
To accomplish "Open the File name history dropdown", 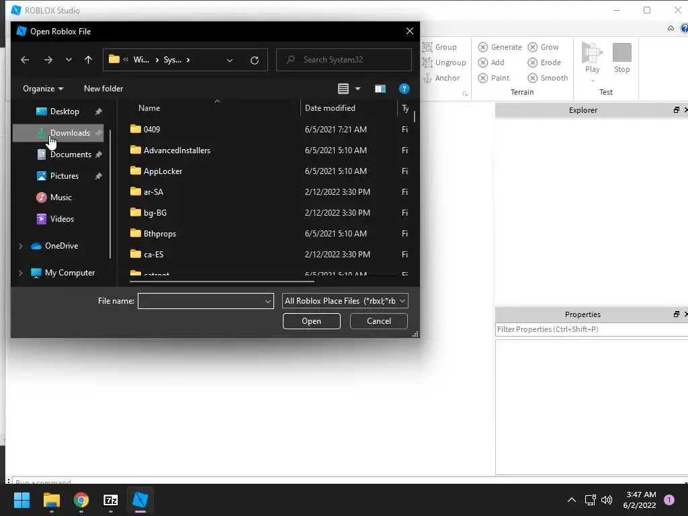I will (x=267, y=302).
